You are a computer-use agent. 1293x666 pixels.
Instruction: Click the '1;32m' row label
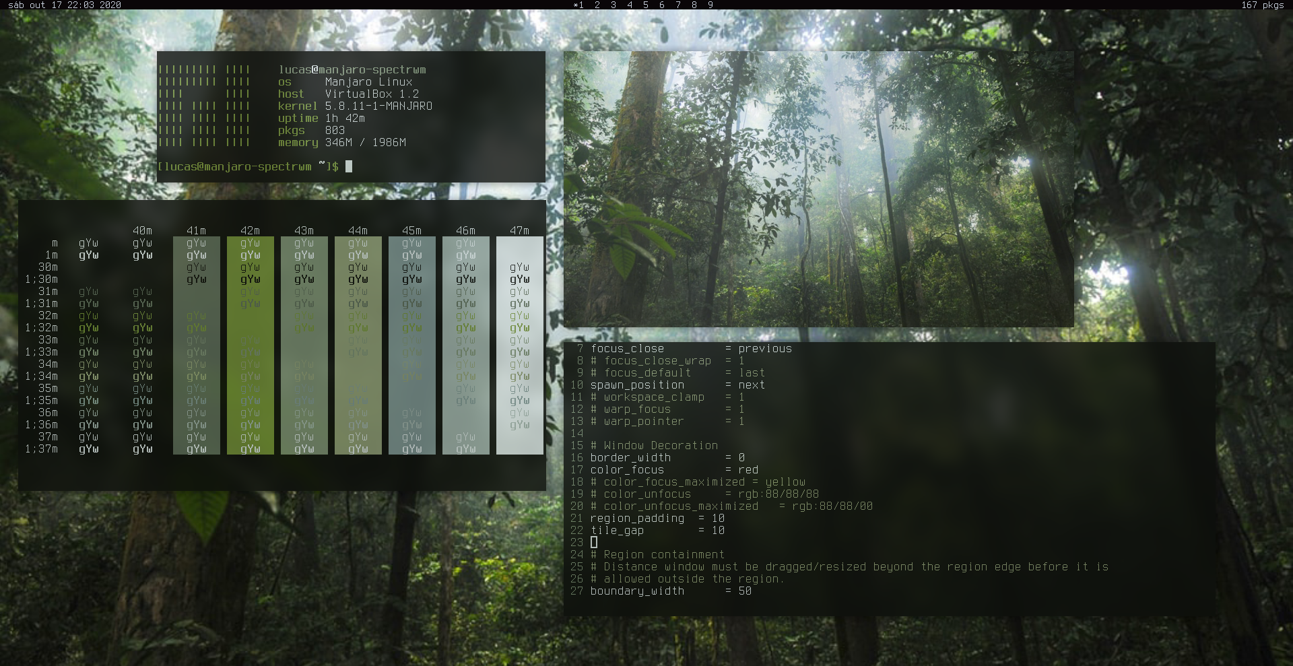tap(41, 327)
